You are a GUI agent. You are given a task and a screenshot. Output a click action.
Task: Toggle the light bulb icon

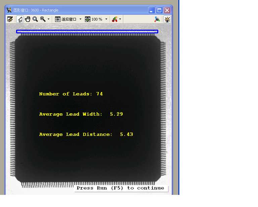point(167,19)
